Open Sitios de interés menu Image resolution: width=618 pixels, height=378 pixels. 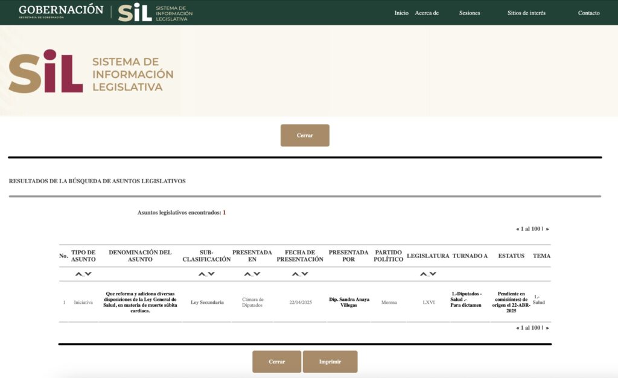coord(526,13)
